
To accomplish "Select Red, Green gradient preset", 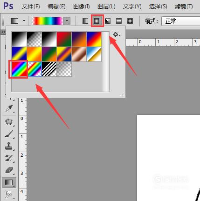I will [x=64, y=39].
